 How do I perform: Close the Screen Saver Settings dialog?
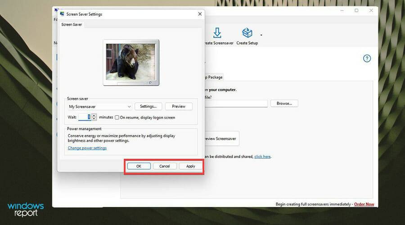point(200,14)
